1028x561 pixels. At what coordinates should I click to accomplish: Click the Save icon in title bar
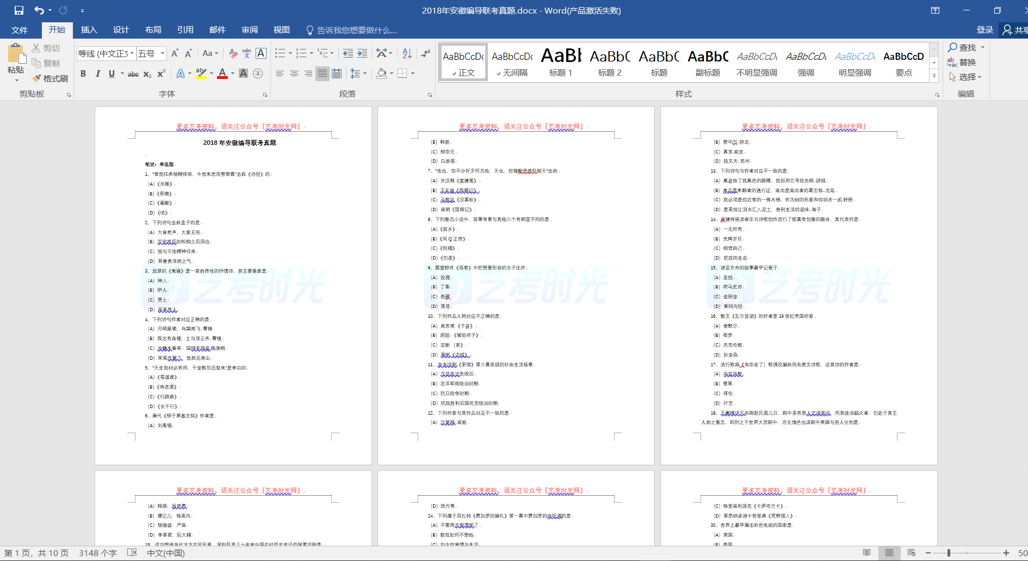point(19,10)
